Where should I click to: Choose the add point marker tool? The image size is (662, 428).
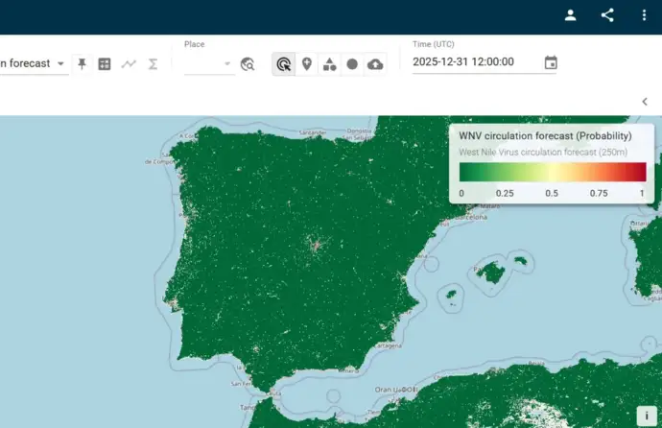pos(307,64)
